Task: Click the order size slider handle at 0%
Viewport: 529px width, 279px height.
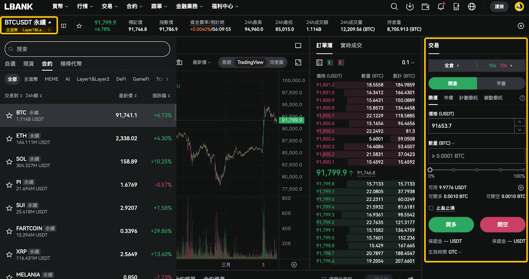Action: pos(430,170)
